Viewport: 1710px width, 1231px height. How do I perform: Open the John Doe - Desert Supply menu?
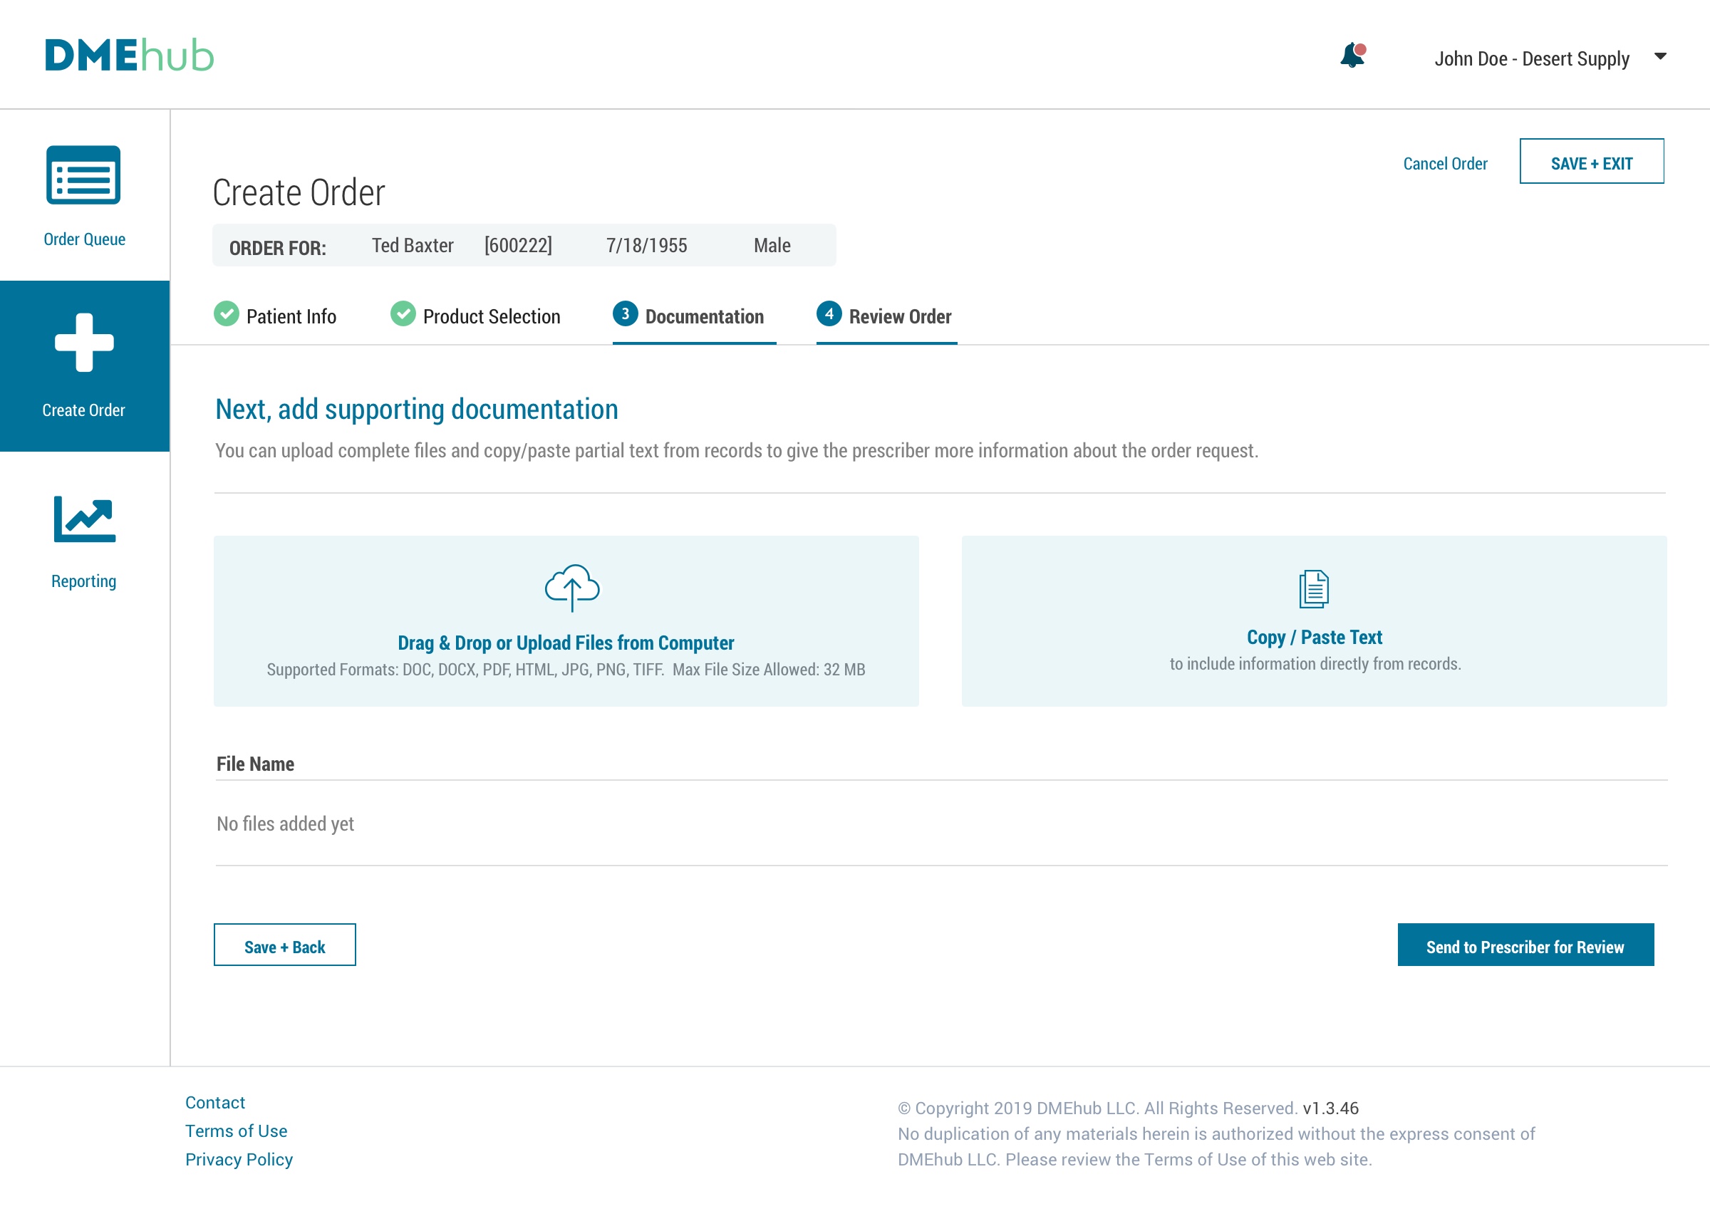(x=1530, y=59)
